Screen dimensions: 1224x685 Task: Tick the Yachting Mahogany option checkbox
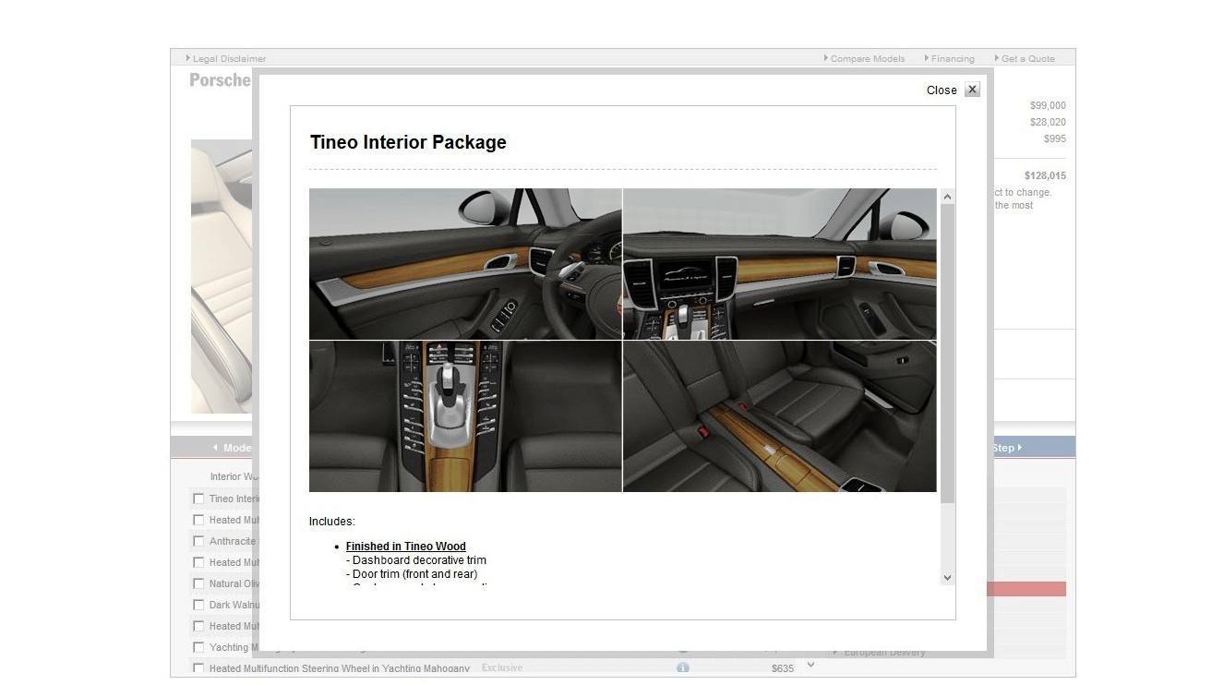point(198,647)
